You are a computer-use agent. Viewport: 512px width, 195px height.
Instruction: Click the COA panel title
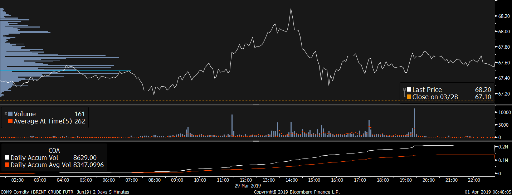(54, 151)
